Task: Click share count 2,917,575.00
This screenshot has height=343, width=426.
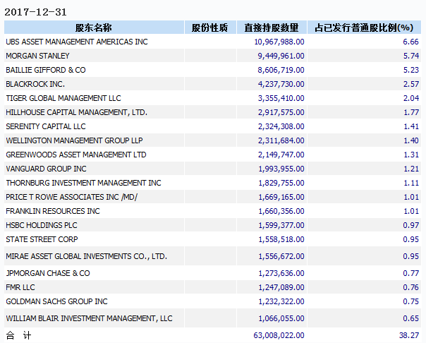Action: tap(281, 112)
